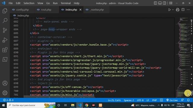This screenshot has height=108, width=193.
Task: Click the main-panel ends comment
Action: (55, 22)
